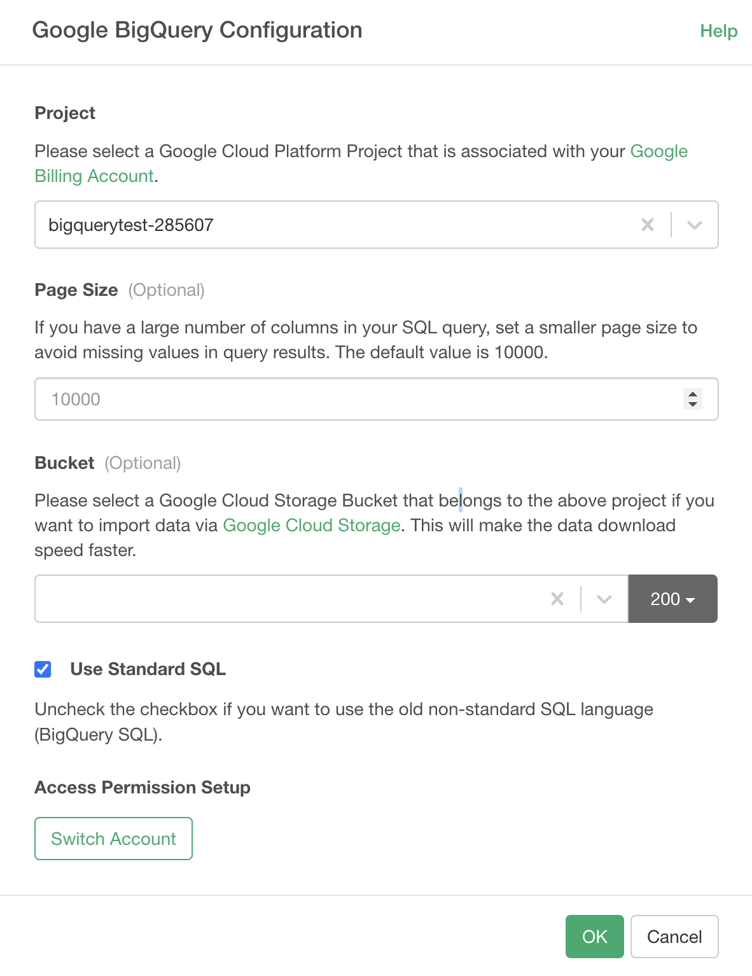Expand the Project dropdown chevron
This screenshot has width=752, height=976.
[694, 225]
